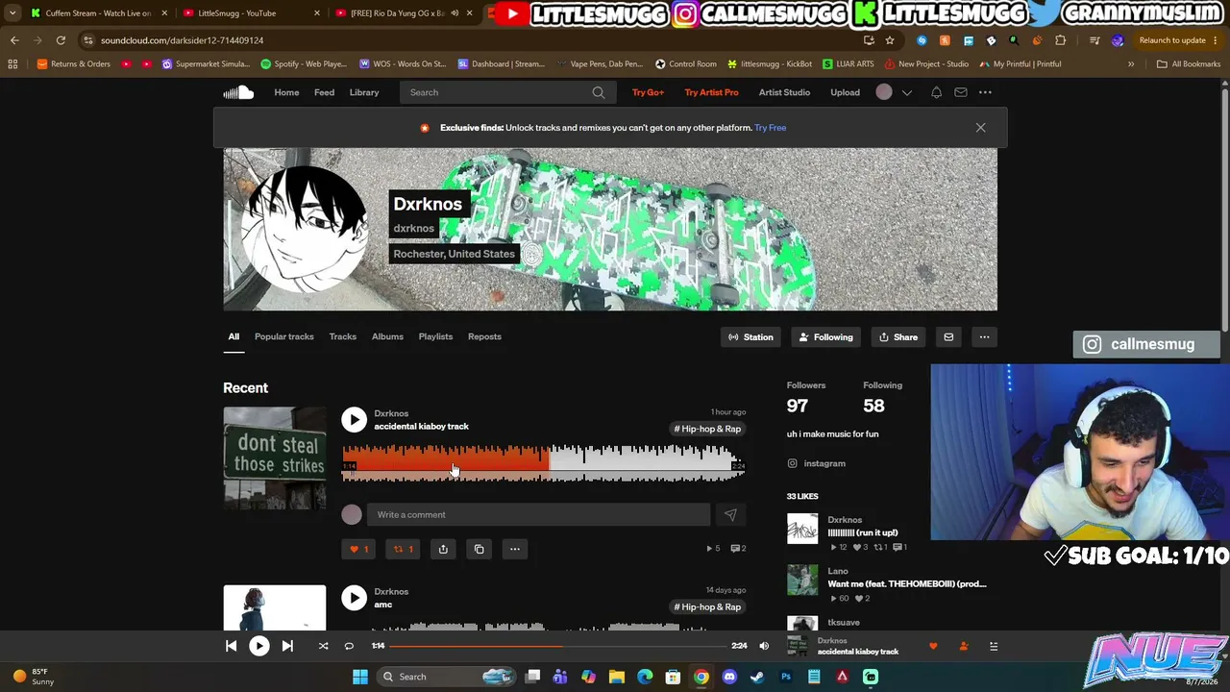Open accidental kiaboy track artwork thumbnail

click(x=275, y=458)
